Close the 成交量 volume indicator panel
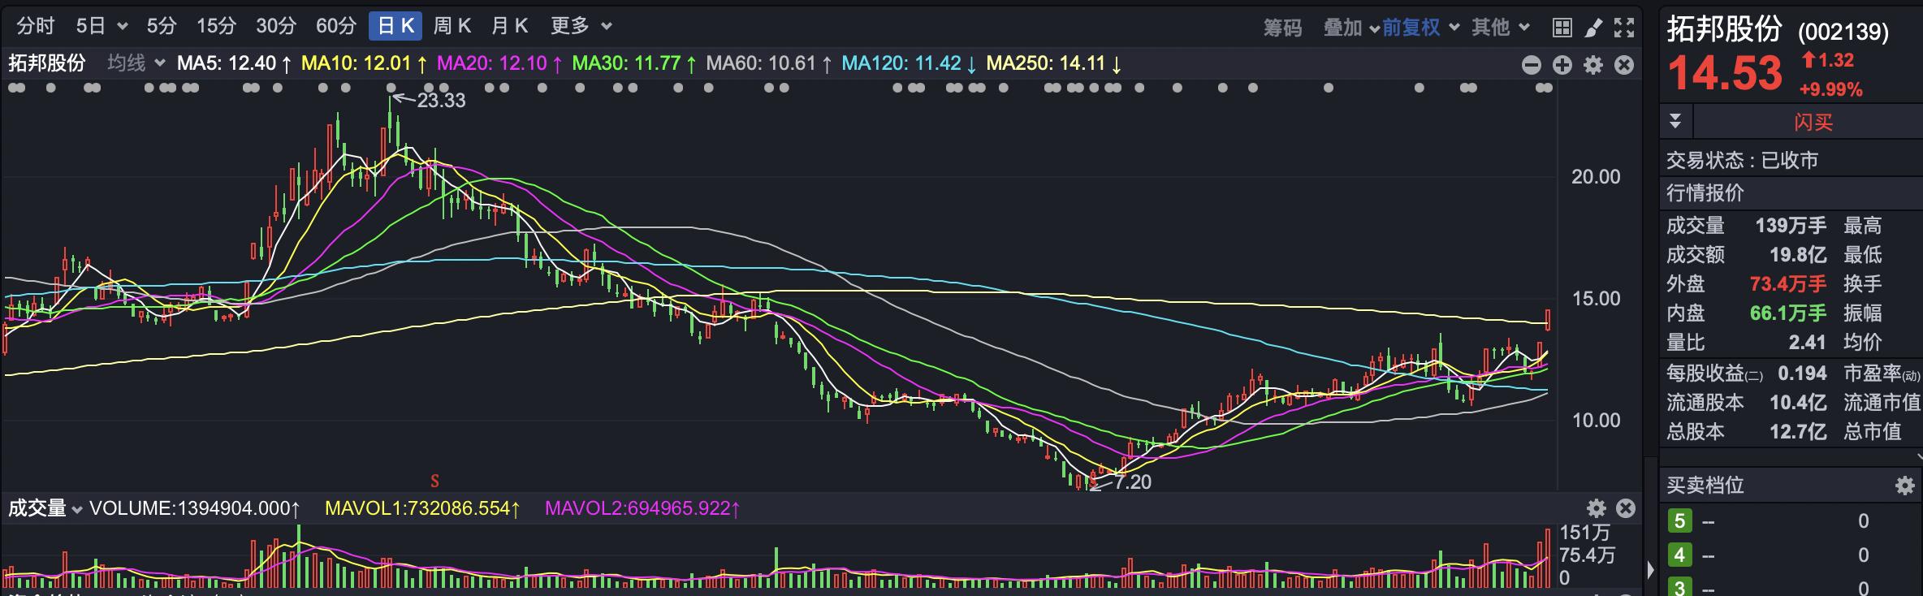1923x596 pixels. 1626,508
